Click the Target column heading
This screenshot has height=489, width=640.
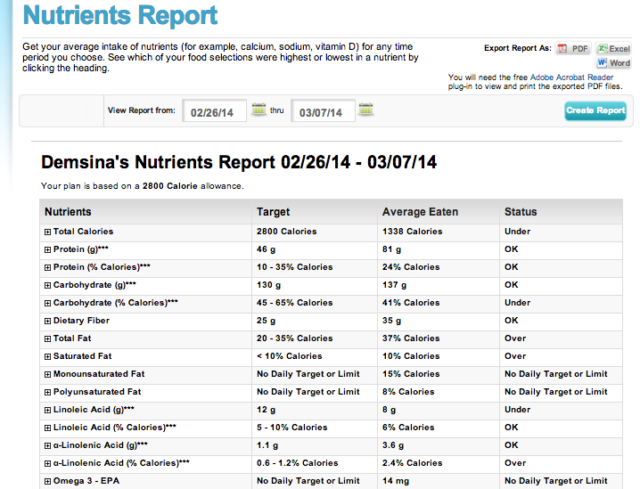(273, 212)
